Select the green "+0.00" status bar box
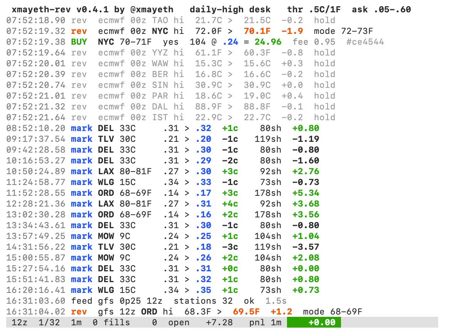Viewport: 449px width, 333px height. (314, 323)
